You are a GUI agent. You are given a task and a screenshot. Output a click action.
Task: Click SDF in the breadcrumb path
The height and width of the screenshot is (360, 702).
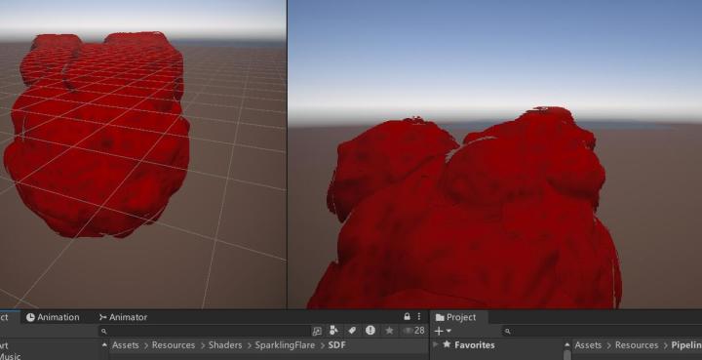coord(336,344)
